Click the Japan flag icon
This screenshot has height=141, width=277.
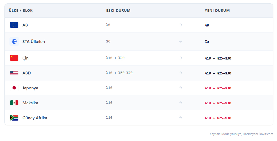point(14,88)
